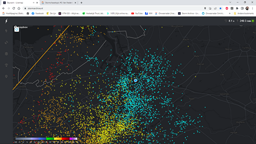Image resolution: width=256 pixels, height=144 pixels.
Task: Click the 249.3 /min strike rate value
Action: 245,21
